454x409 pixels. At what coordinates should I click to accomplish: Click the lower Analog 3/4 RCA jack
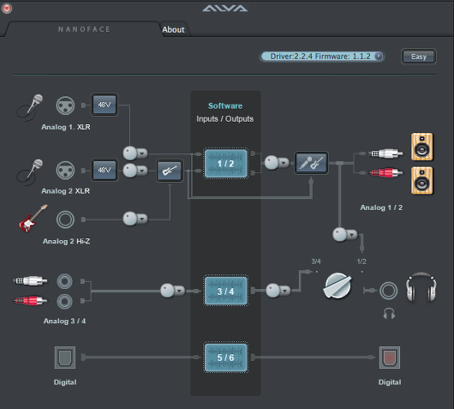click(64, 302)
